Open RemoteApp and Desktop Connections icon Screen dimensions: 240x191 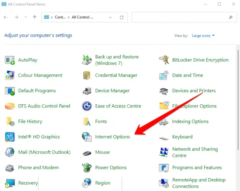point(164,183)
